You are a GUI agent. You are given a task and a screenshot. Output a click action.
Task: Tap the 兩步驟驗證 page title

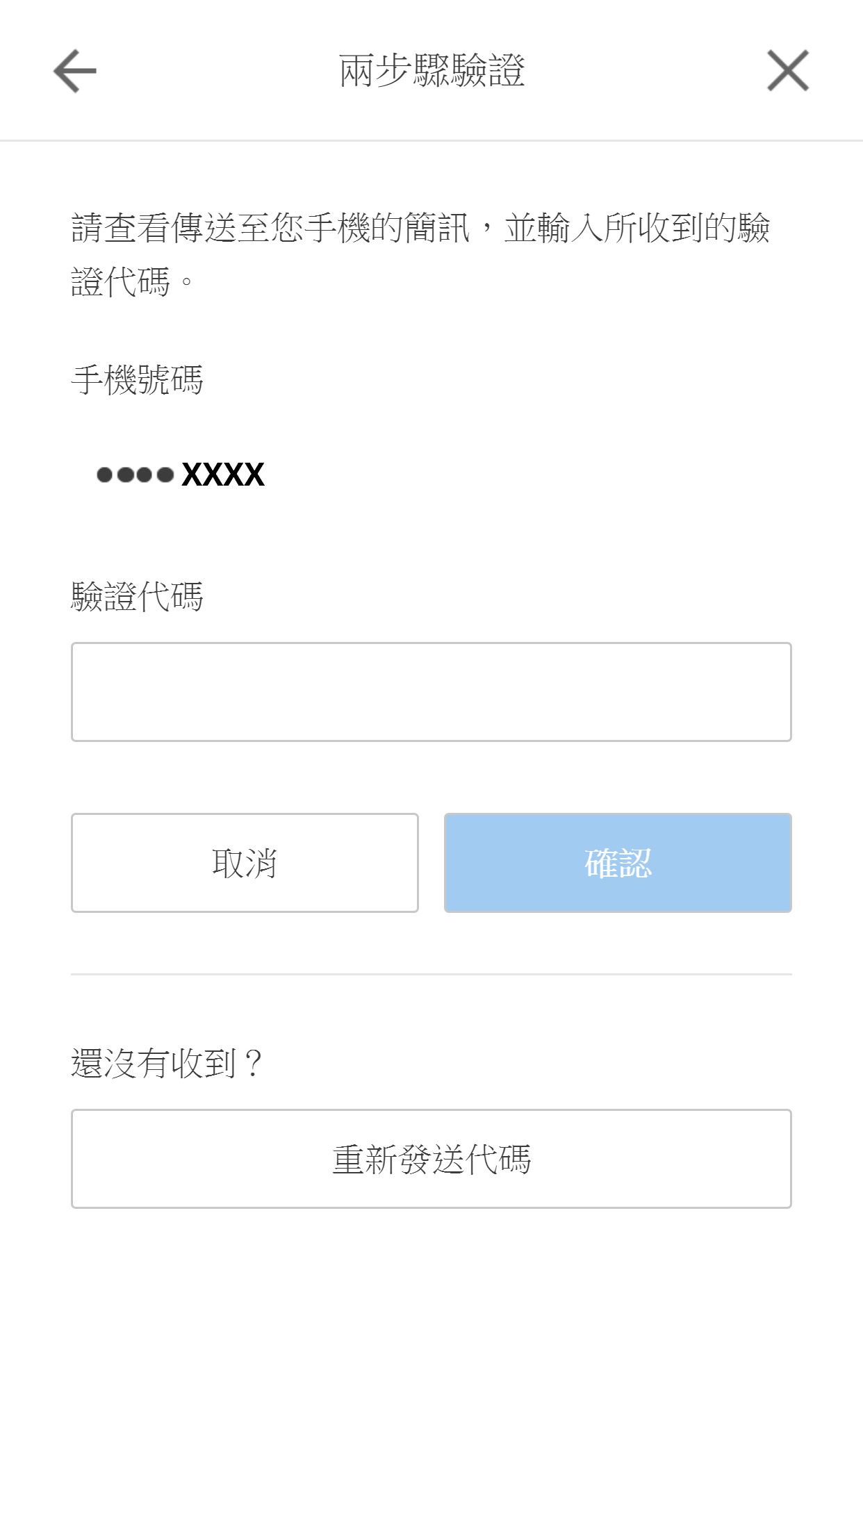431,71
